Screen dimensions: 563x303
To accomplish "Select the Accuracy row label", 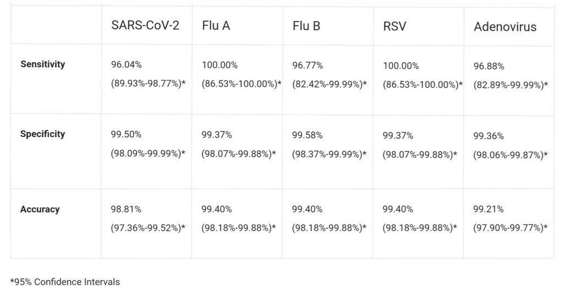I will coord(40,210).
